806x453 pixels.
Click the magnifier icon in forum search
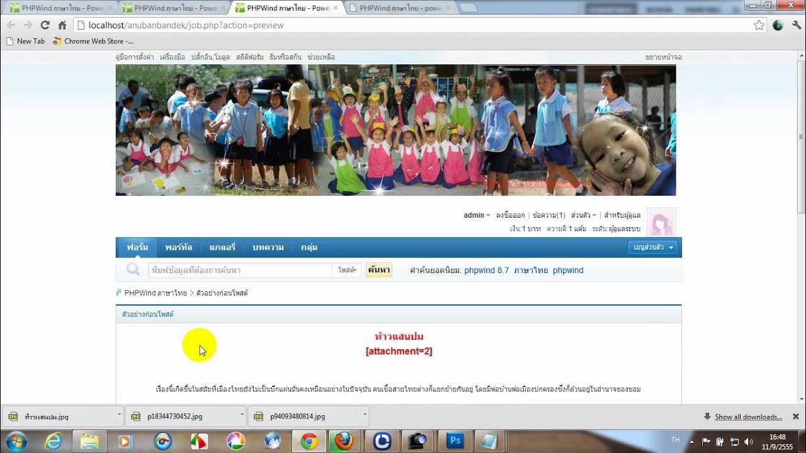tap(133, 269)
